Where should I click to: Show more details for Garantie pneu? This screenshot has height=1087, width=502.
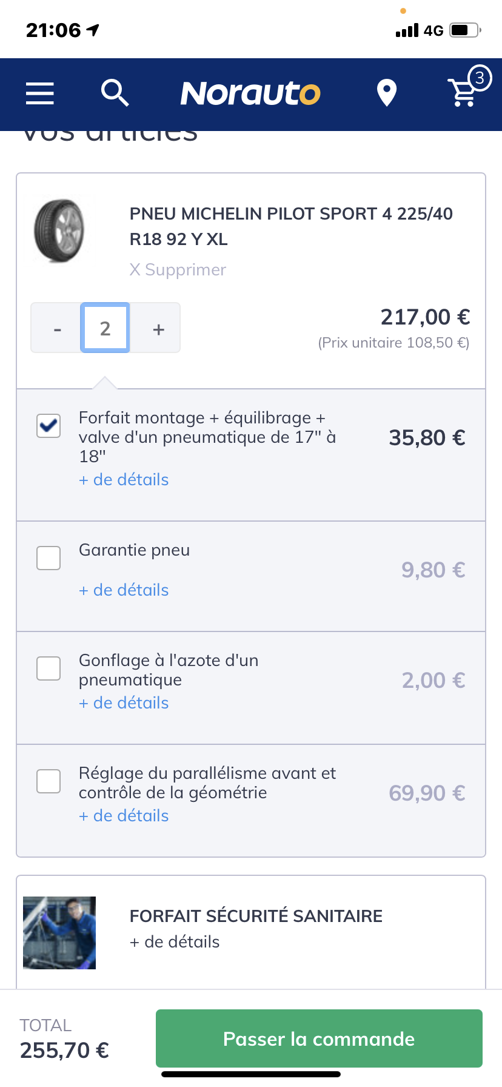124,590
